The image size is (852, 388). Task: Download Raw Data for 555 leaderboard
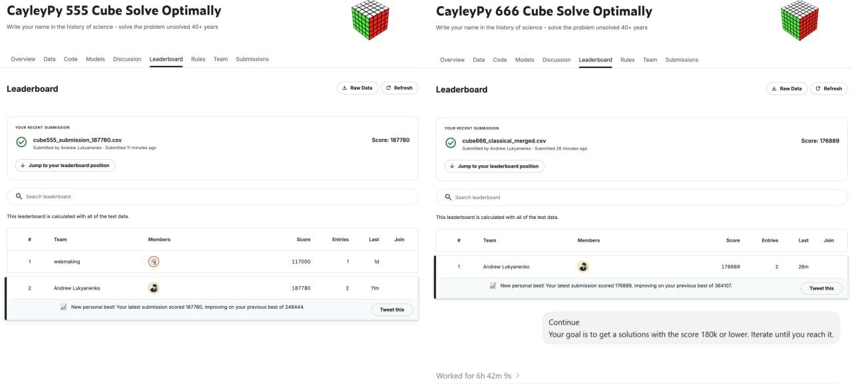click(x=357, y=88)
